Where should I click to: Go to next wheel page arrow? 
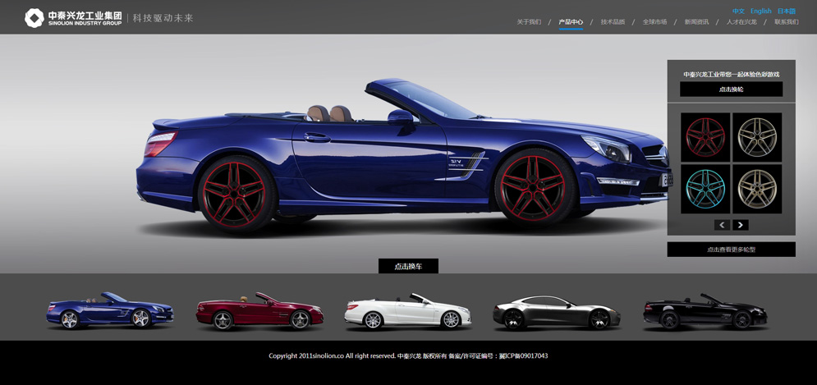[741, 225]
